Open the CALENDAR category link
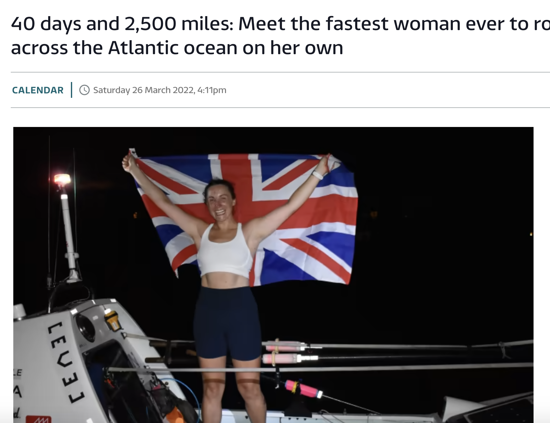The height and width of the screenshot is (423, 550). 38,90
